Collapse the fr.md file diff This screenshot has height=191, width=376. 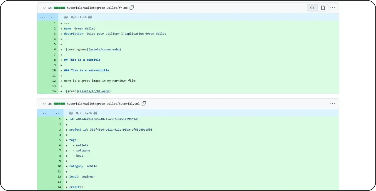tap(44, 8)
